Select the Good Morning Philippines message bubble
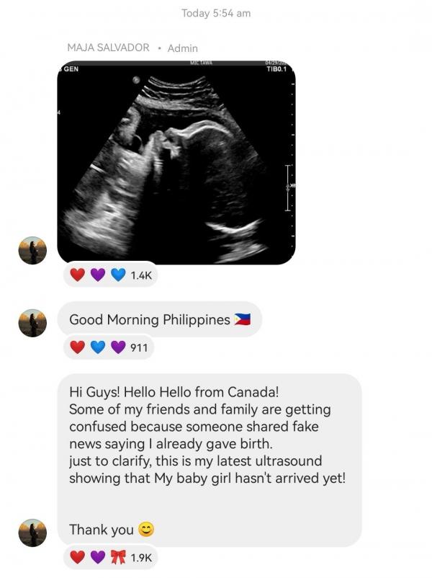The height and width of the screenshot is (578, 432). (x=159, y=319)
